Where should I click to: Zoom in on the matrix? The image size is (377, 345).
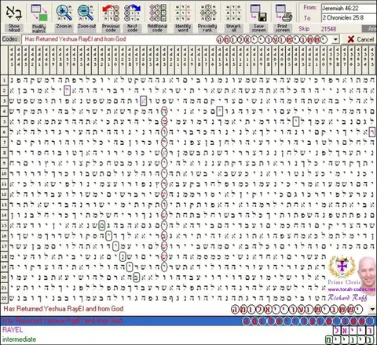pyautogui.click(x=64, y=16)
